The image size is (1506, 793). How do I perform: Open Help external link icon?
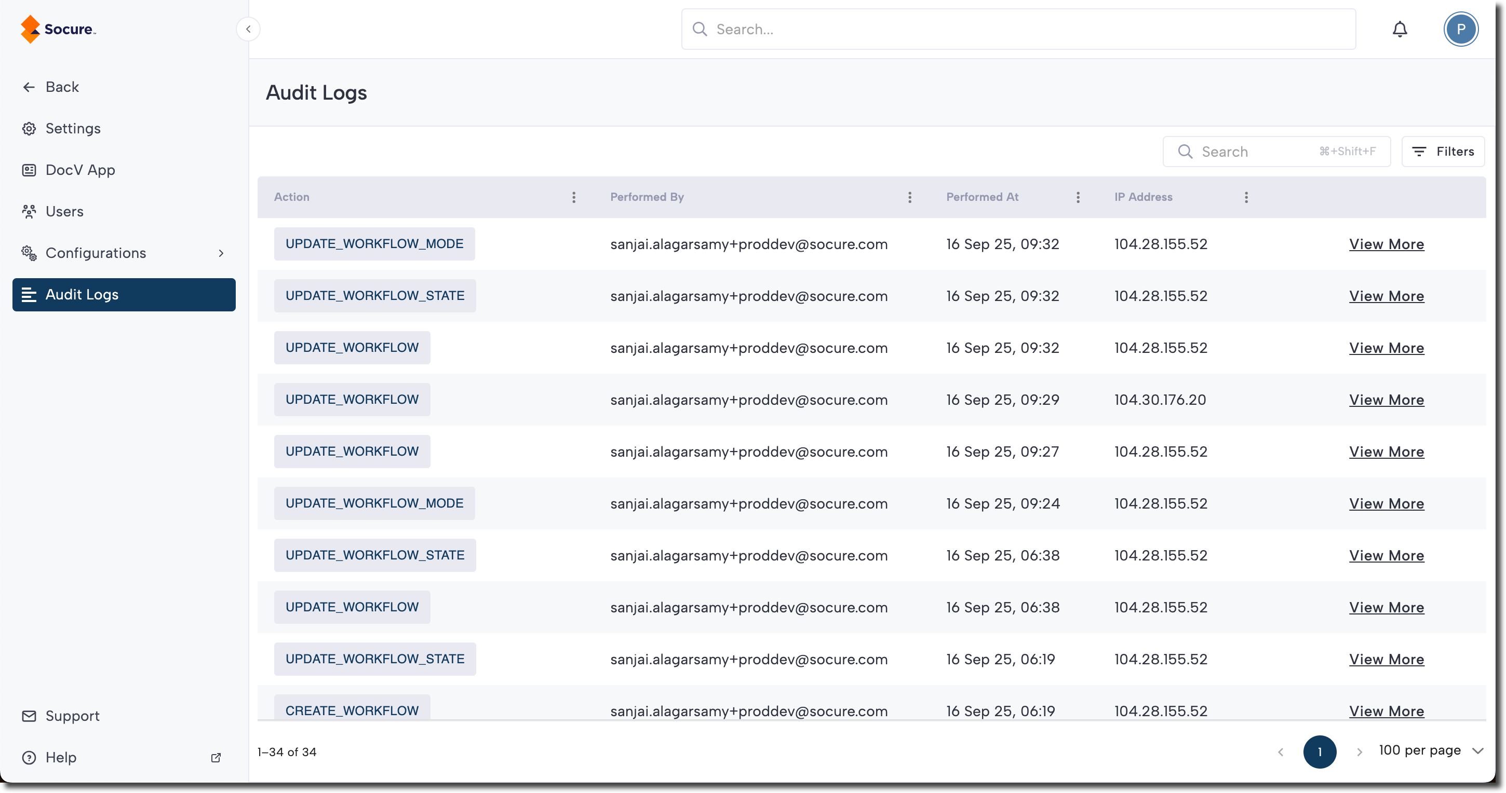pos(216,757)
